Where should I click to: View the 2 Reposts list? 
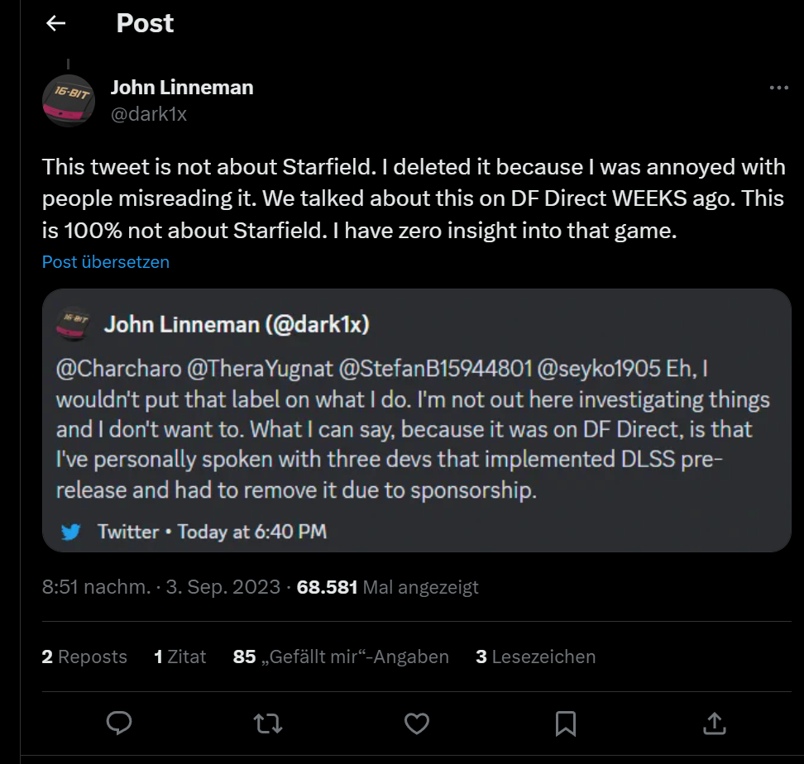84,657
